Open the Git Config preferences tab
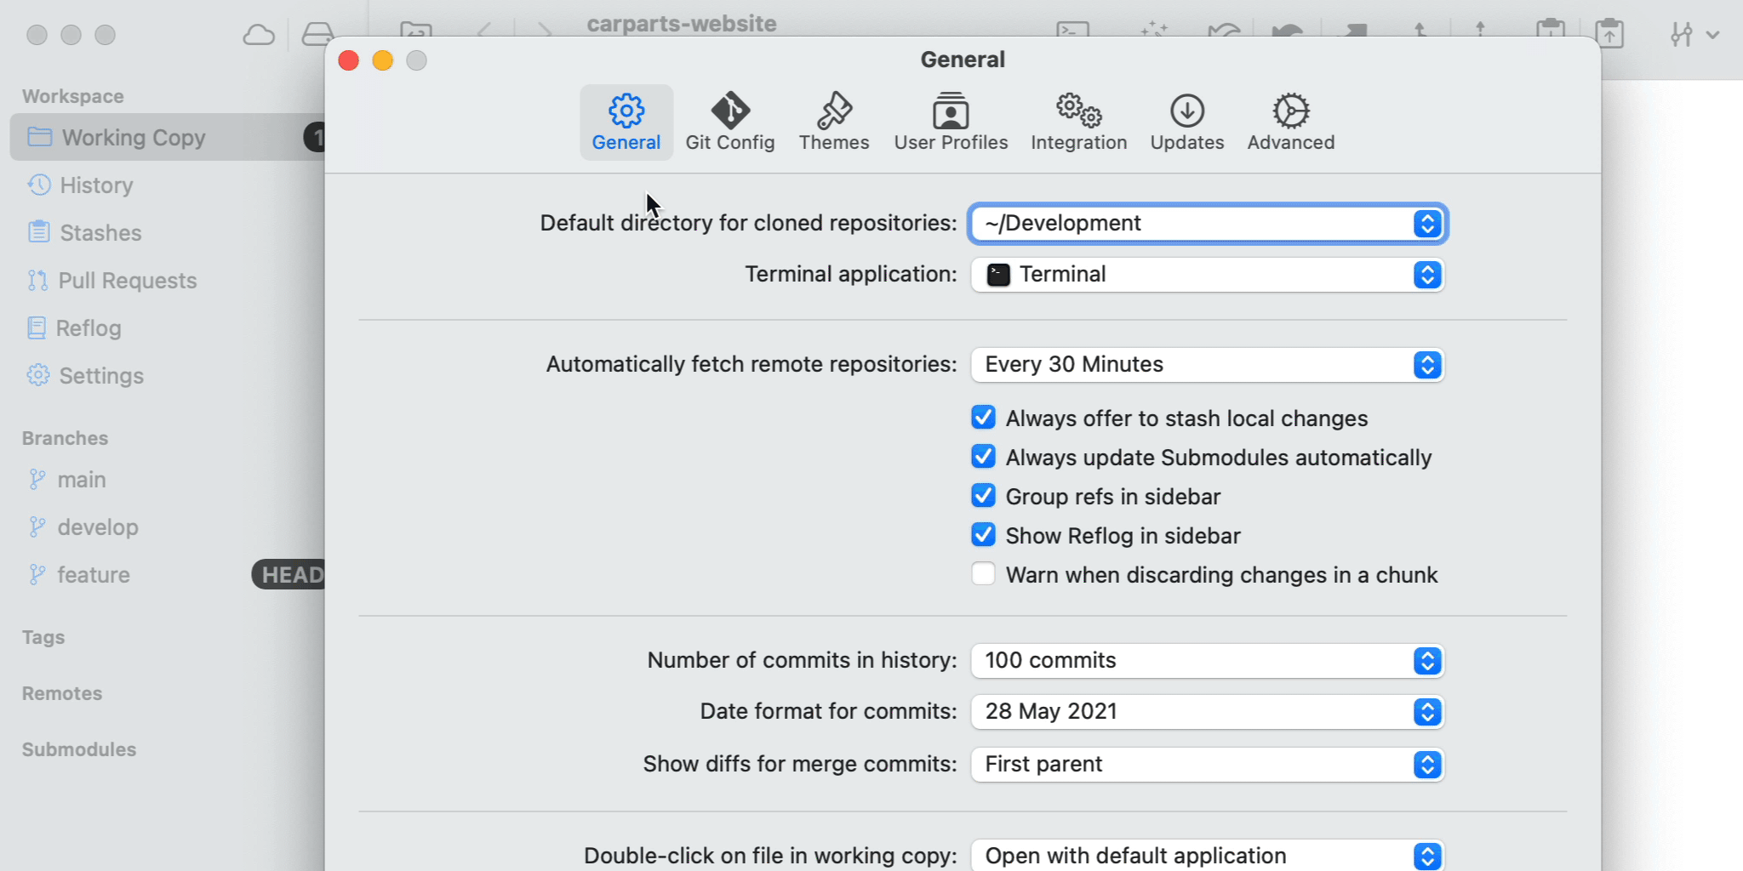 729,122
